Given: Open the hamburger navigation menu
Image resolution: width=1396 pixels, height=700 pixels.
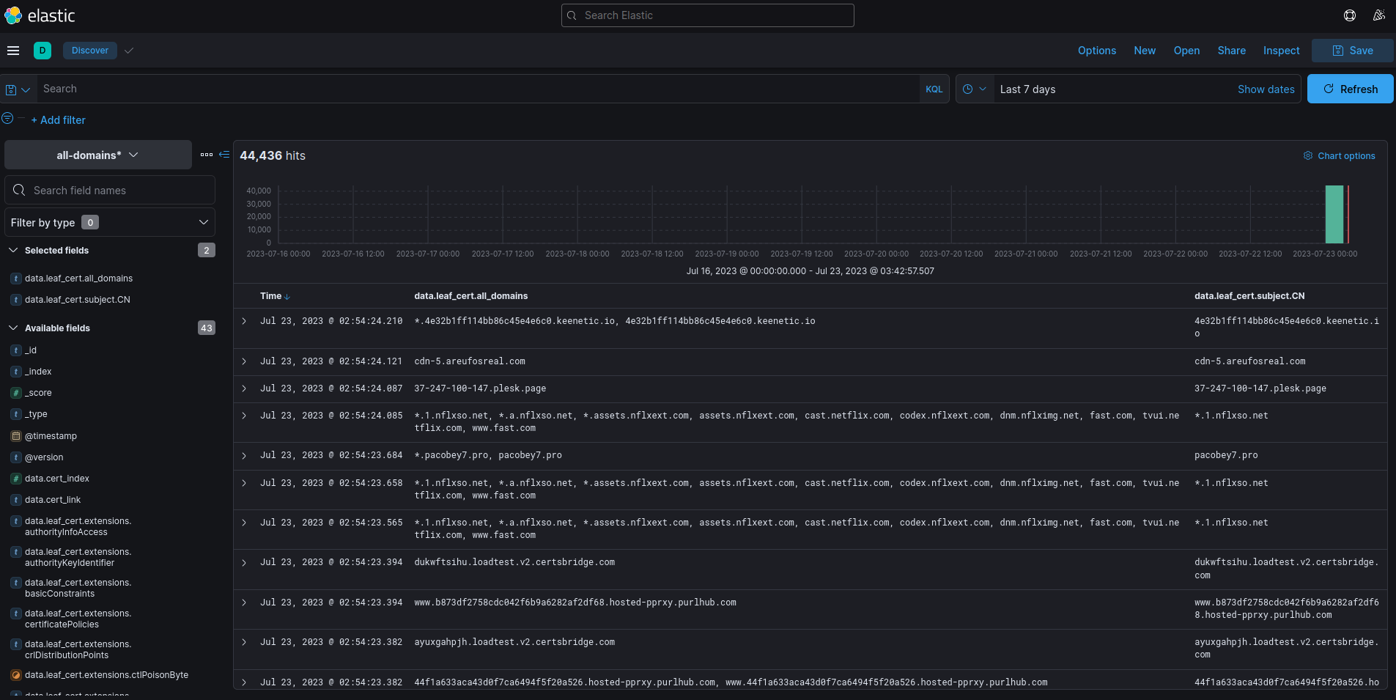Looking at the screenshot, I should pos(13,51).
